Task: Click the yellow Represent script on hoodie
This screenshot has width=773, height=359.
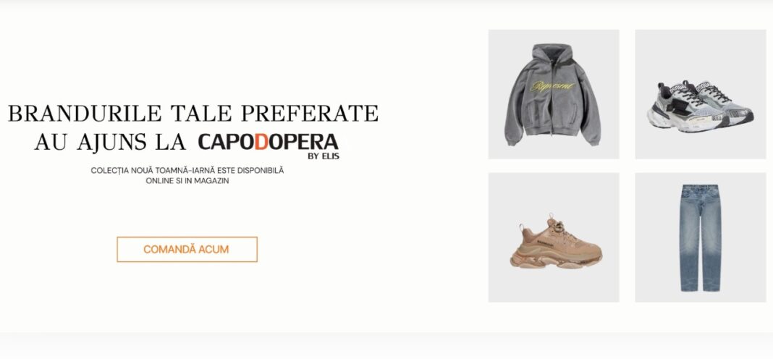Action: click(x=553, y=86)
